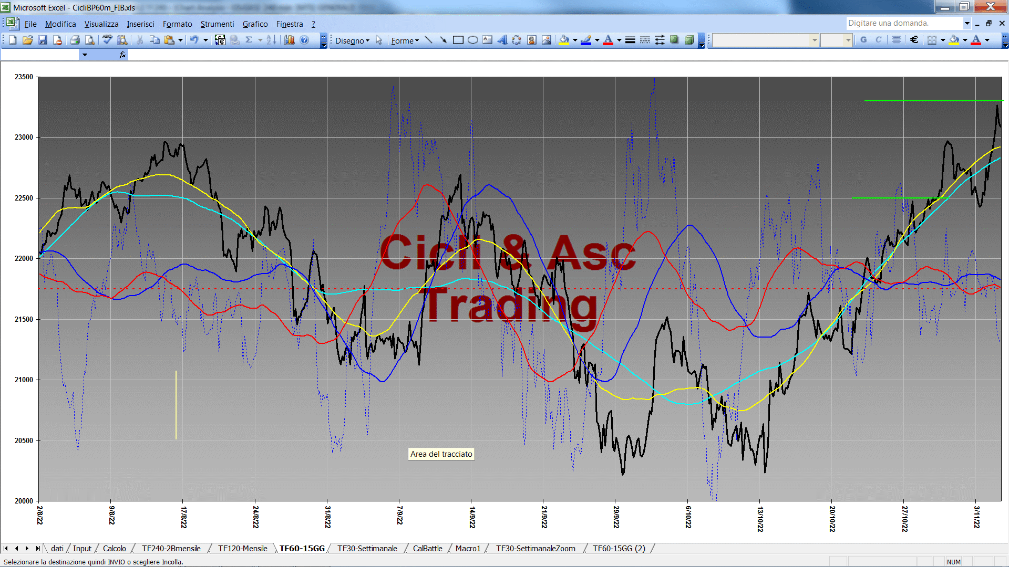Select the Arrow drawing tool
Viewport: 1009px width, 567px height.
[443, 40]
